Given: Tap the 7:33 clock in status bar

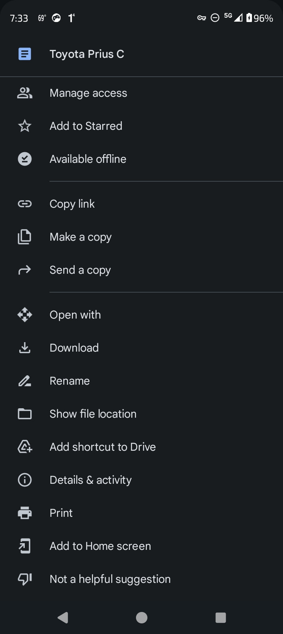Looking at the screenshot, I should [19, 18].
